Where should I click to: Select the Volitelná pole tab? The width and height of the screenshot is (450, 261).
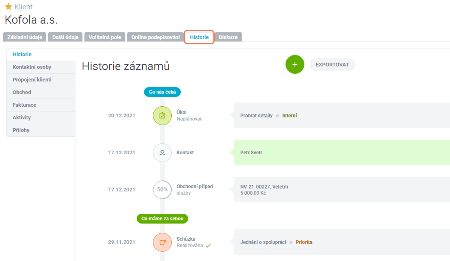105,37
